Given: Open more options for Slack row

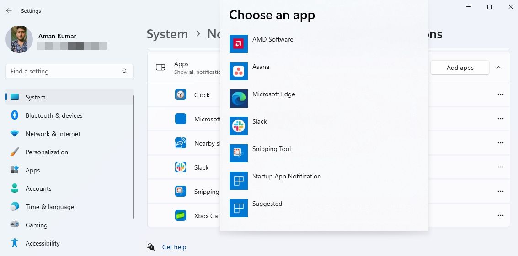Looking at the screenshot, I should point(501,167).
